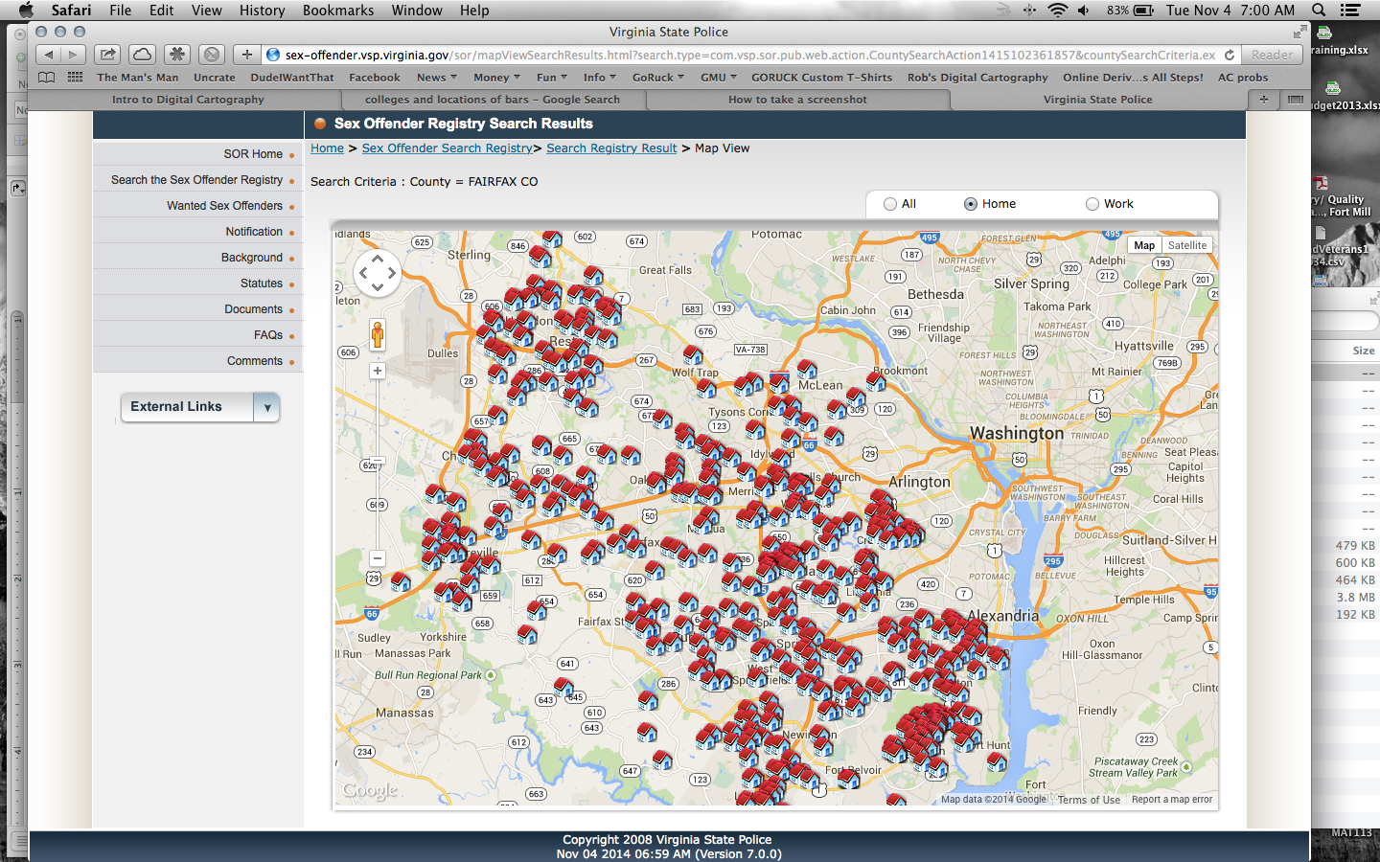This screenshot has height=862, width=1380.
Task: Click Search Registry Result breadcrumb link
Action: click(611, 148)
